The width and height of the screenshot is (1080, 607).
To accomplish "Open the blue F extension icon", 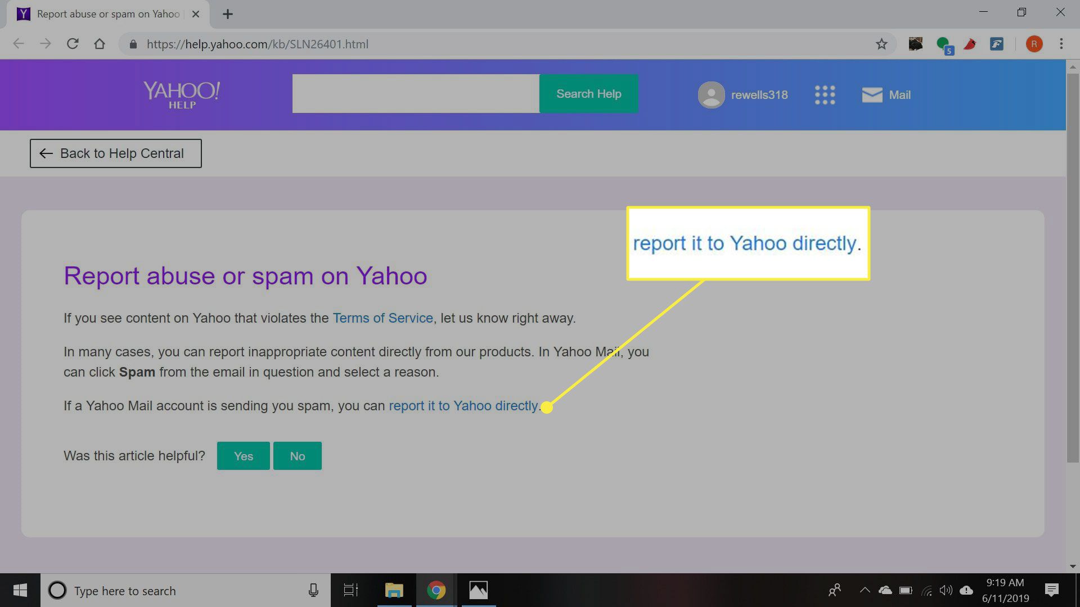I will [x=997, y=44].
